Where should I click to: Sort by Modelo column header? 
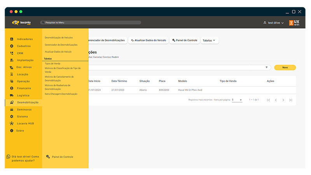[182, 81]
